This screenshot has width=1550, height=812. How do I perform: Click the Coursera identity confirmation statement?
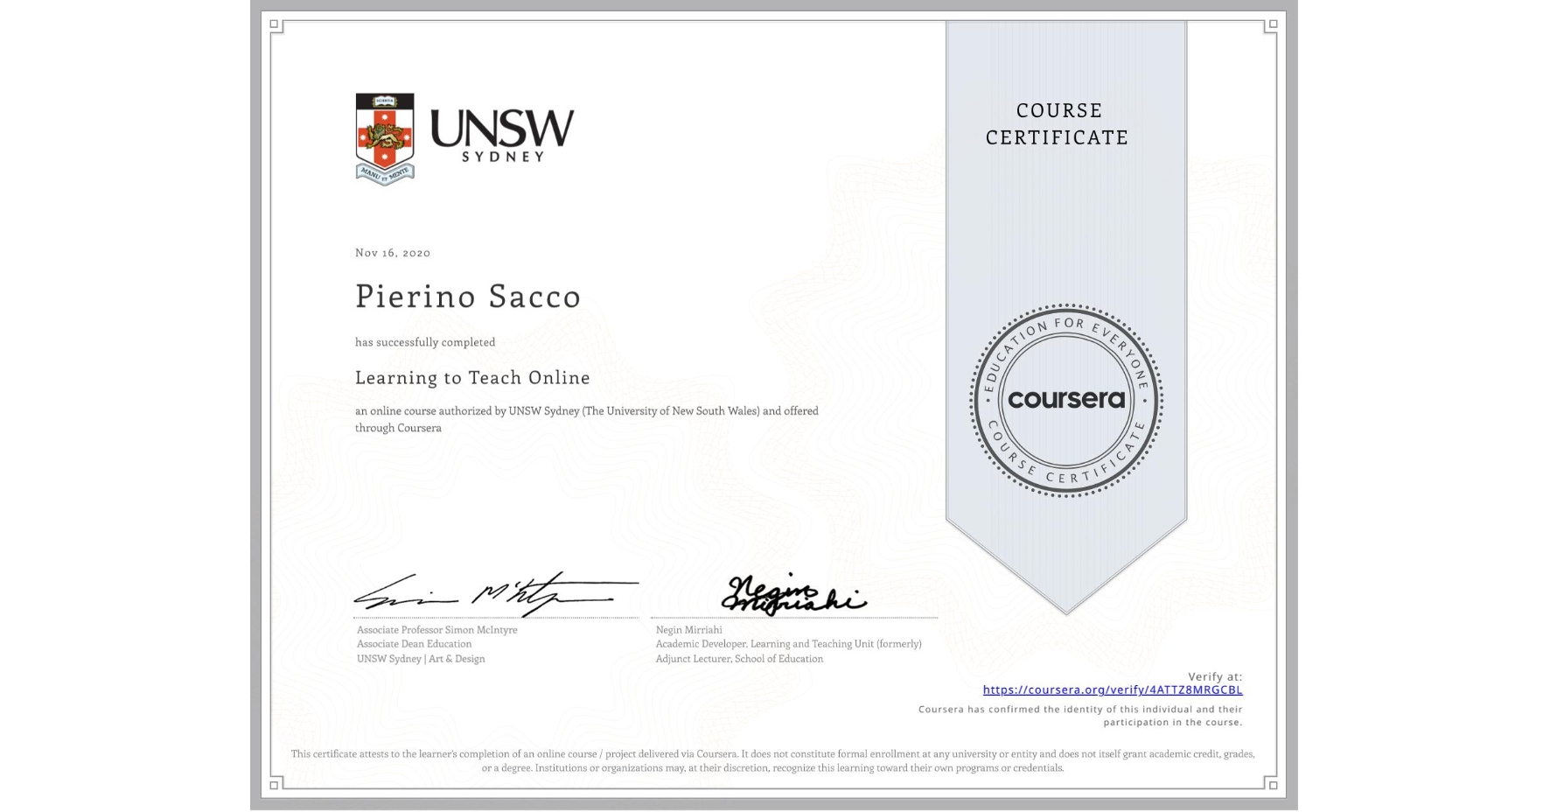pos(1080,716)
